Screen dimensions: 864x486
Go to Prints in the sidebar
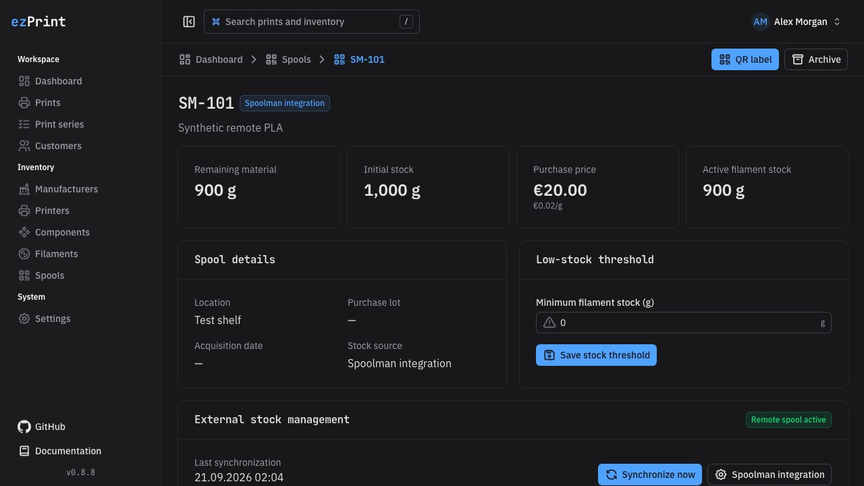(81, 103)
